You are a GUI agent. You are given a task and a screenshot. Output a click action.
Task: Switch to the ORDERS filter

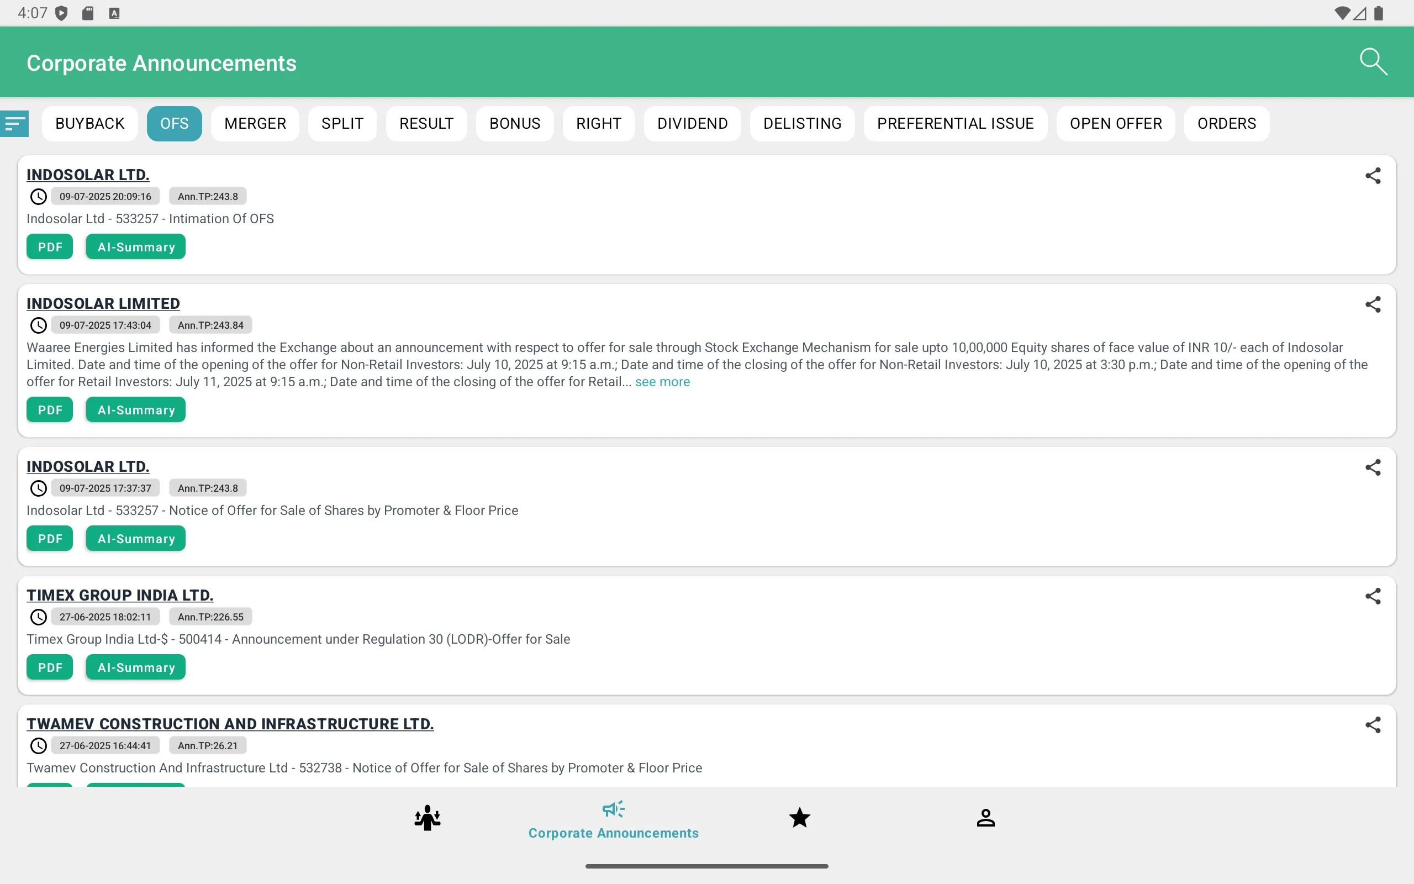(x=1226, y=123)
